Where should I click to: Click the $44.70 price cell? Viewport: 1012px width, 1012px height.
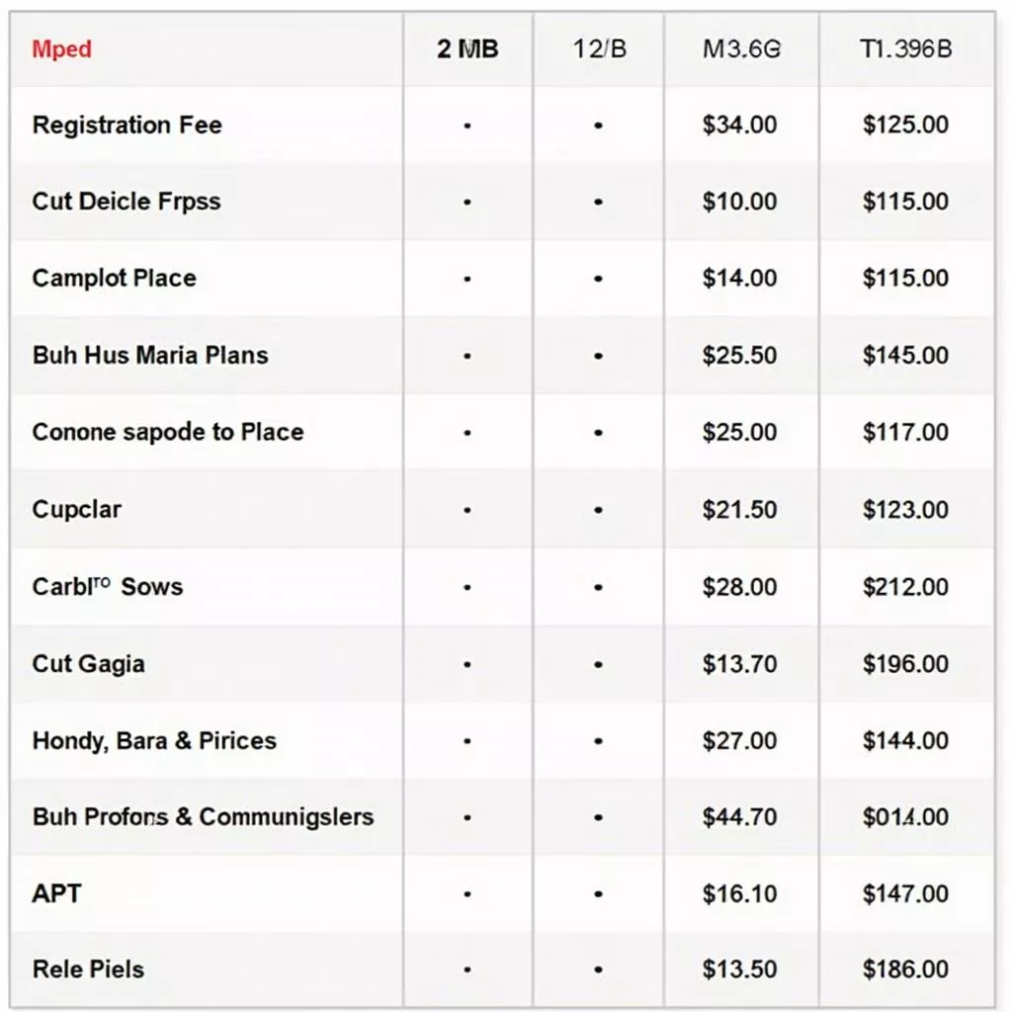coord(739,817)
